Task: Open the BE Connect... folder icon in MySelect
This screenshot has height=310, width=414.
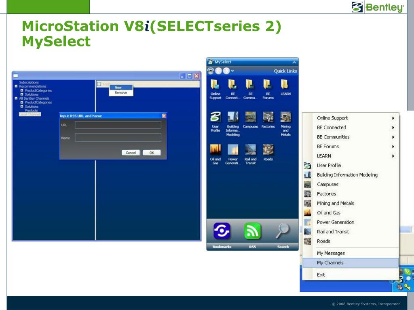Action: click(x=232, y=85)
